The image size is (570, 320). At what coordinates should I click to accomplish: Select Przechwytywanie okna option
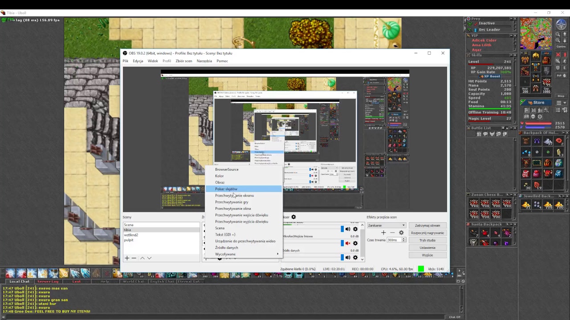click(x=244, y=208)
